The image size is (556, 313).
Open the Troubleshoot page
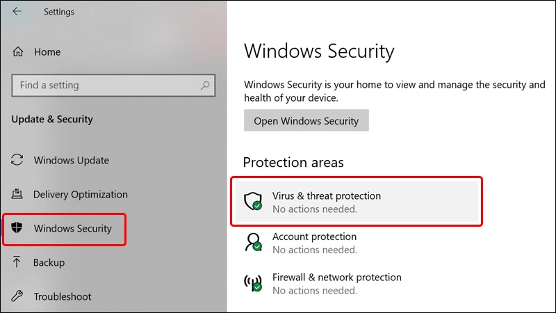(x=63, y=297)
